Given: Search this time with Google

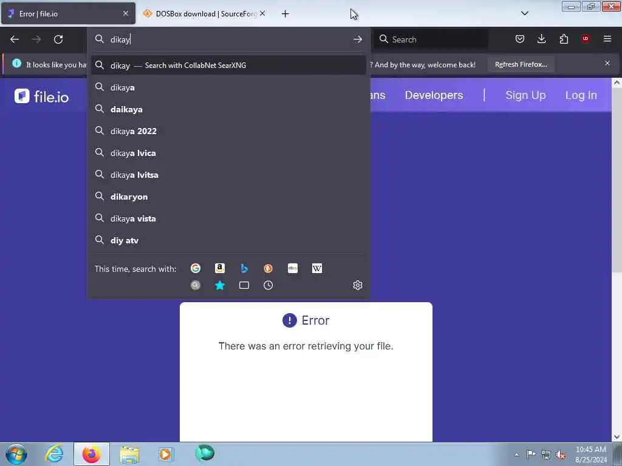Looking at the screenshot, I should pyautogui.click(x=196, y=268).
